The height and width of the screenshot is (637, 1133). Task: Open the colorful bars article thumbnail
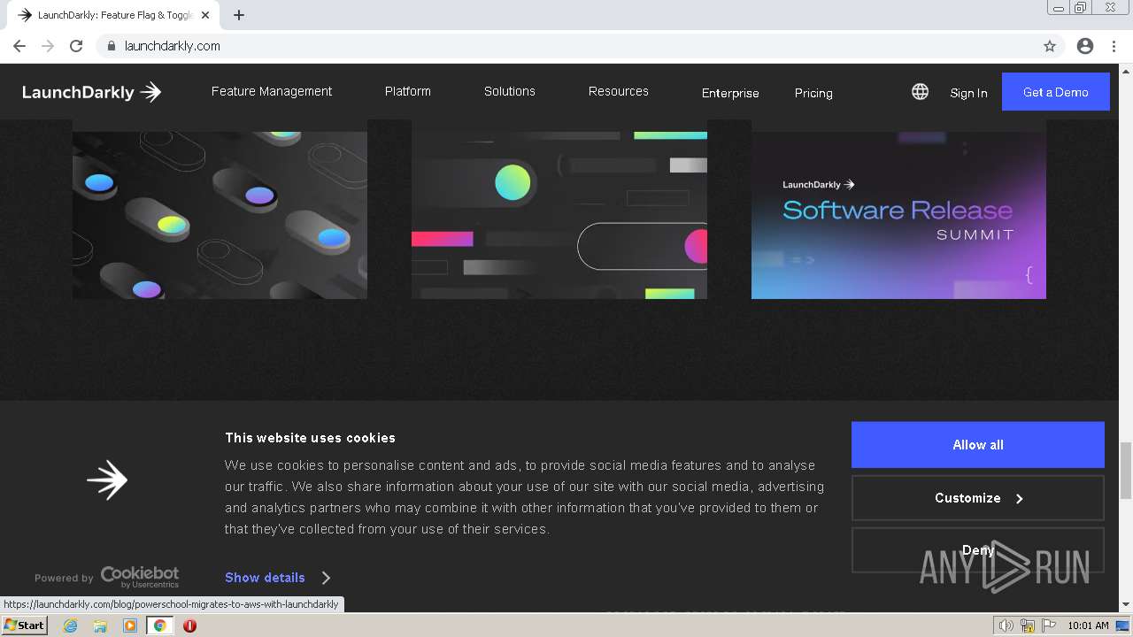pyautogui.click(x=559, y=215)
